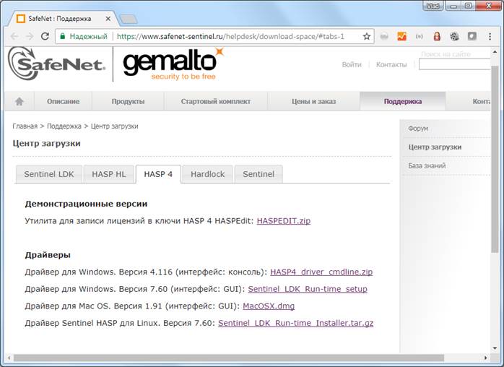Bookmark this page with the star icon

tap(366, 35)
